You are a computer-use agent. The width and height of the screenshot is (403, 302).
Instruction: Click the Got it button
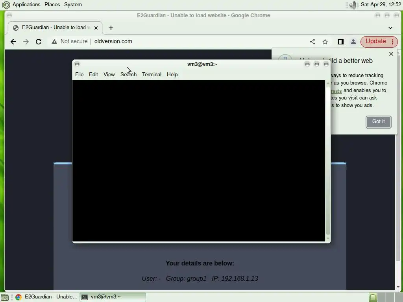(378, 122)
